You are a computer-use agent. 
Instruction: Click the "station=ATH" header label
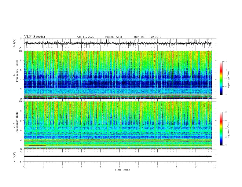coord(113,37)
